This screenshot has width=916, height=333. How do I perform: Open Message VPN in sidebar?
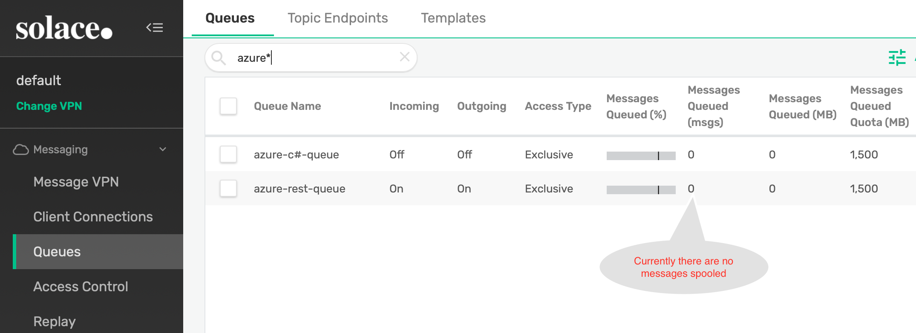(76, 182)
